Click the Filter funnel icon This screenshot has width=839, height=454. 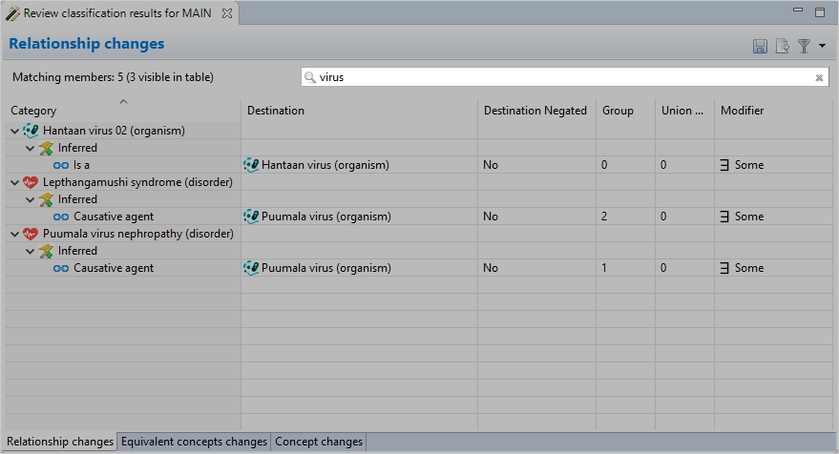pos(804,46)
